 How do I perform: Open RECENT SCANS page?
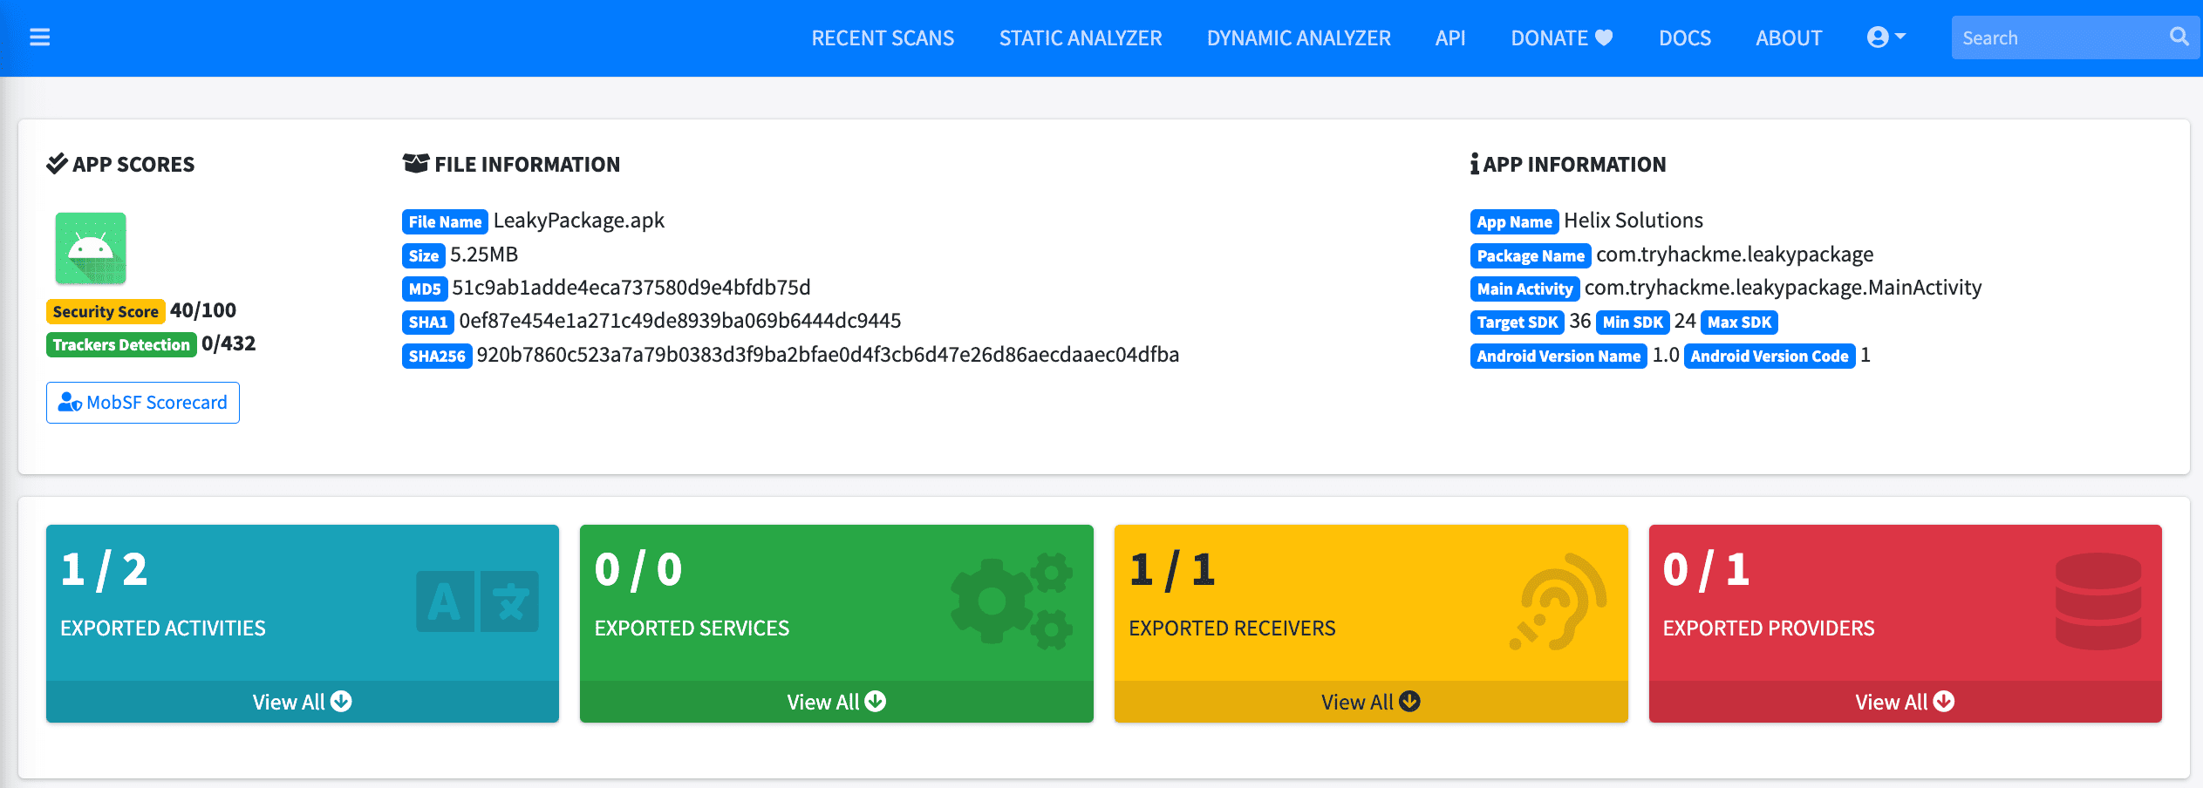coord(883,38)
